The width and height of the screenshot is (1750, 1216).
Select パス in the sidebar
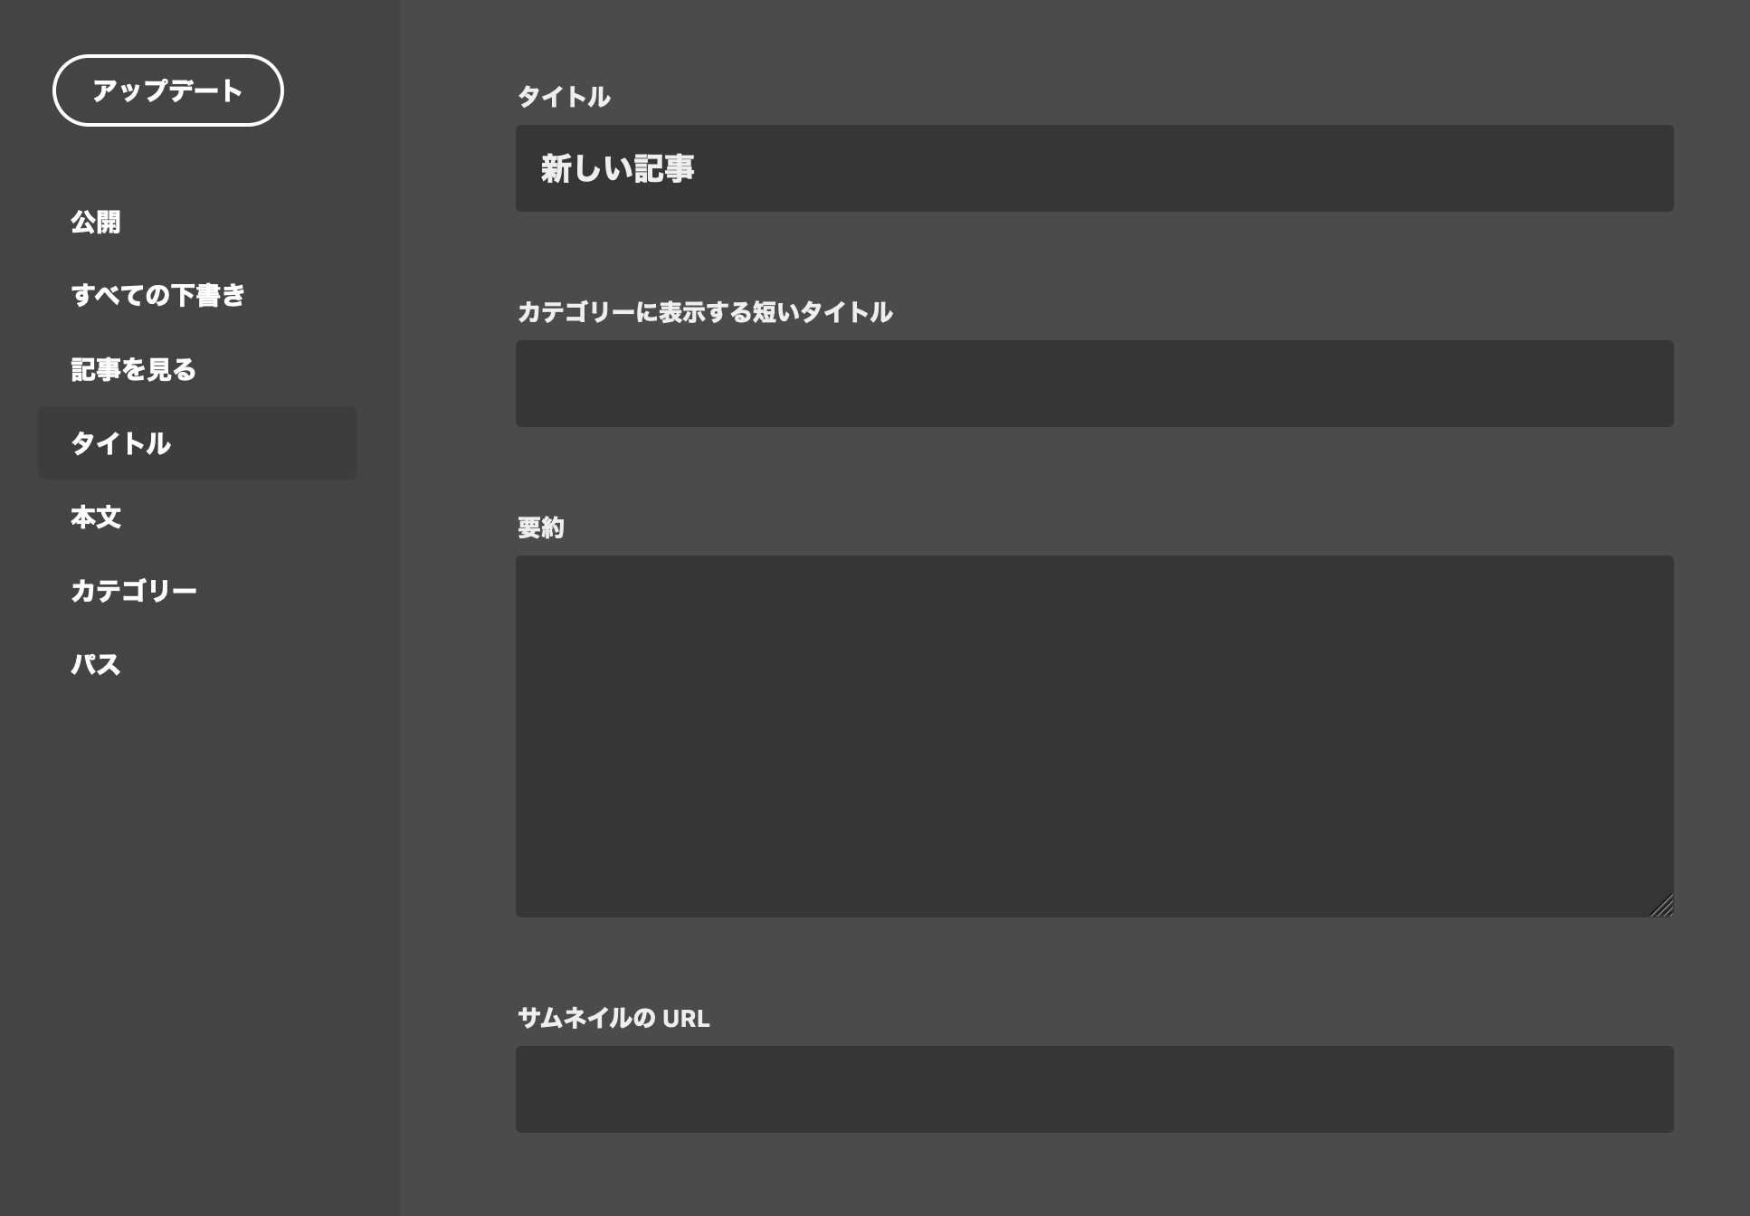[96, 664]
